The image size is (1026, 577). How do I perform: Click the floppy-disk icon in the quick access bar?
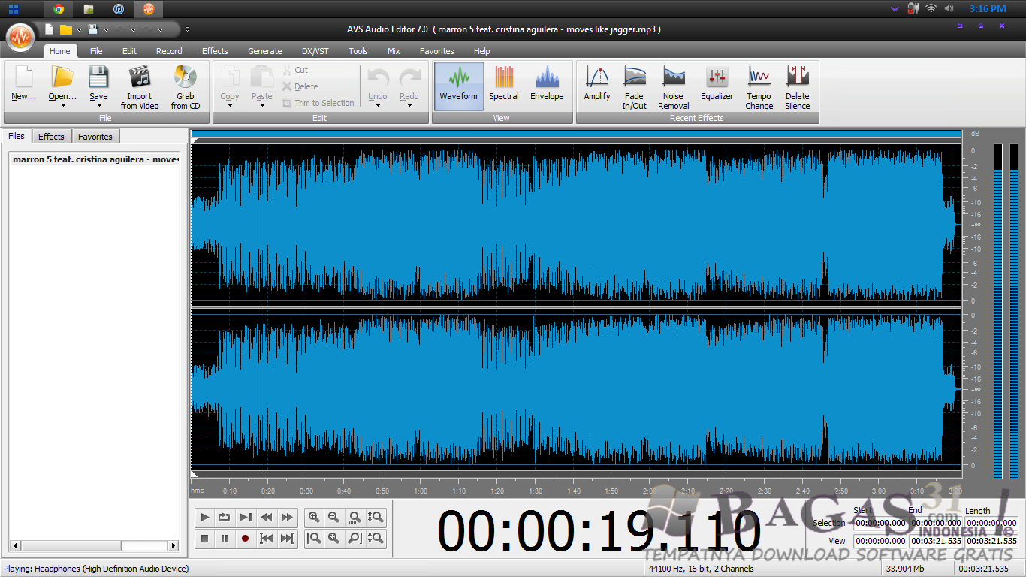point(93,29)
